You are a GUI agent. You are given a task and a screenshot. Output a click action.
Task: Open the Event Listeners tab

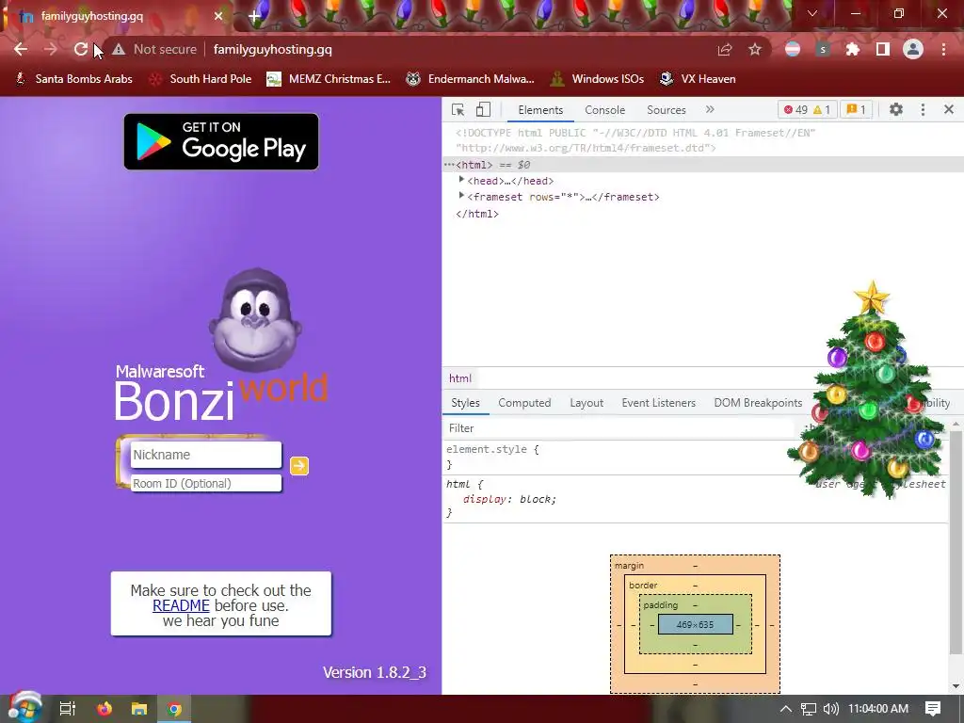pos(658,403)
